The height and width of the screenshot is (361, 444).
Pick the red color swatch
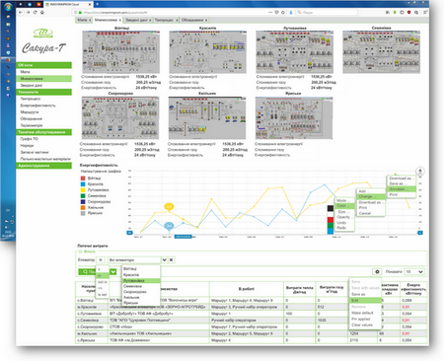point(331,219)
